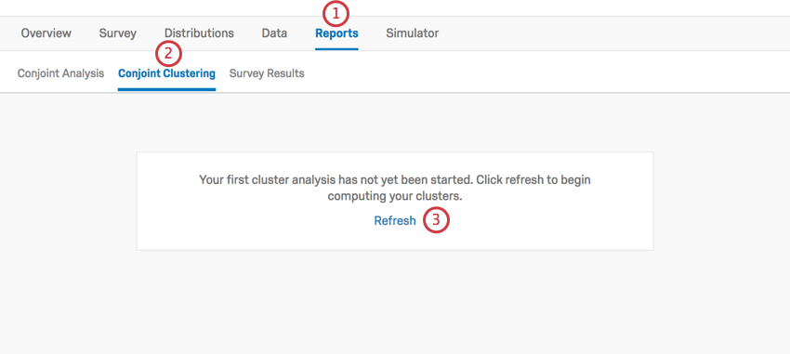
Task: Click the blue underline beneath Conjoint Clustering
Action: 166,89
